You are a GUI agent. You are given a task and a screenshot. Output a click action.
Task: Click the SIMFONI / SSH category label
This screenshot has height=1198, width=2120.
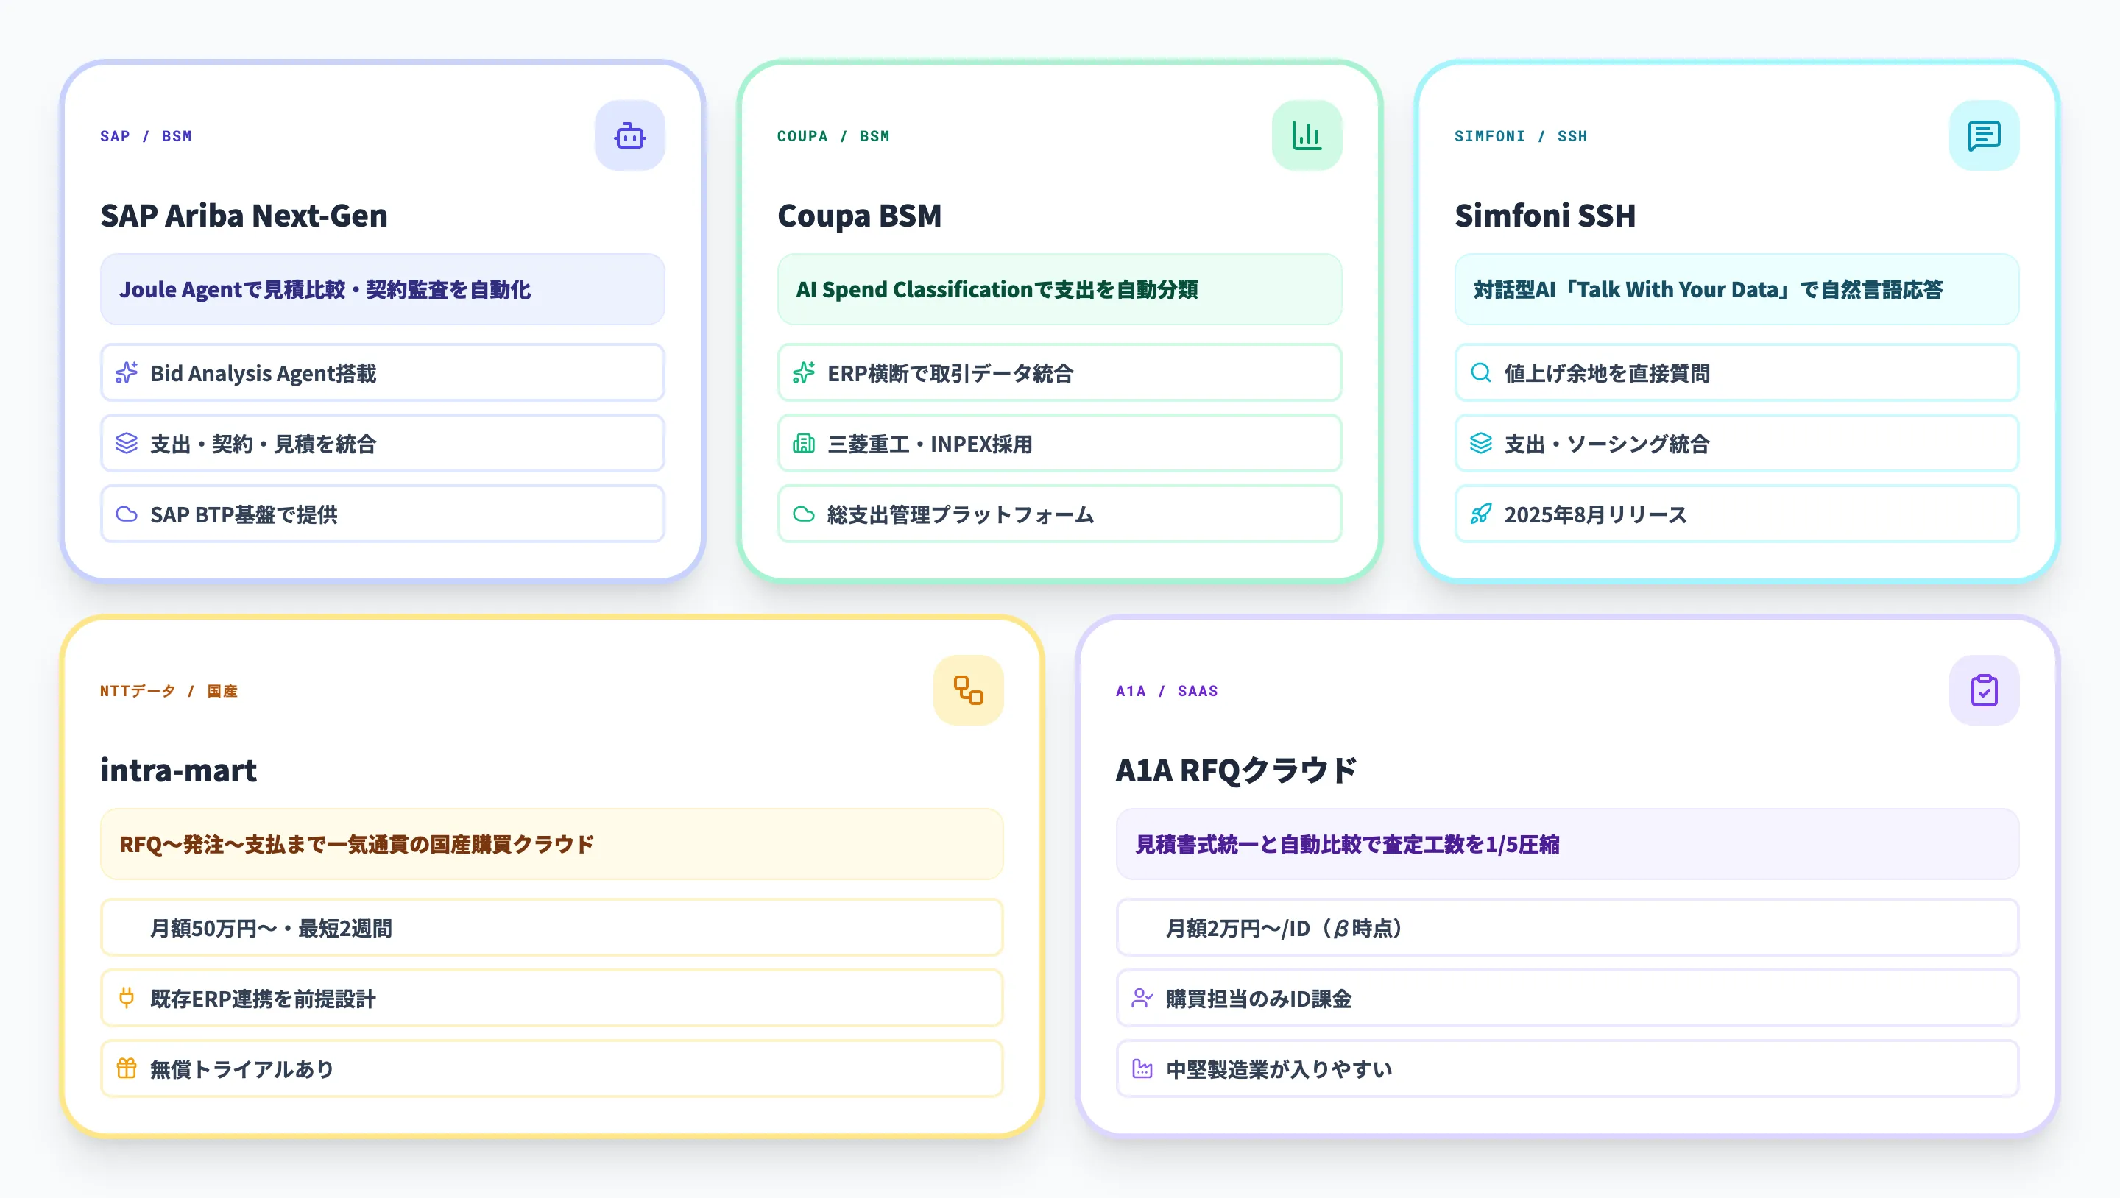(x=1521, y=137)
